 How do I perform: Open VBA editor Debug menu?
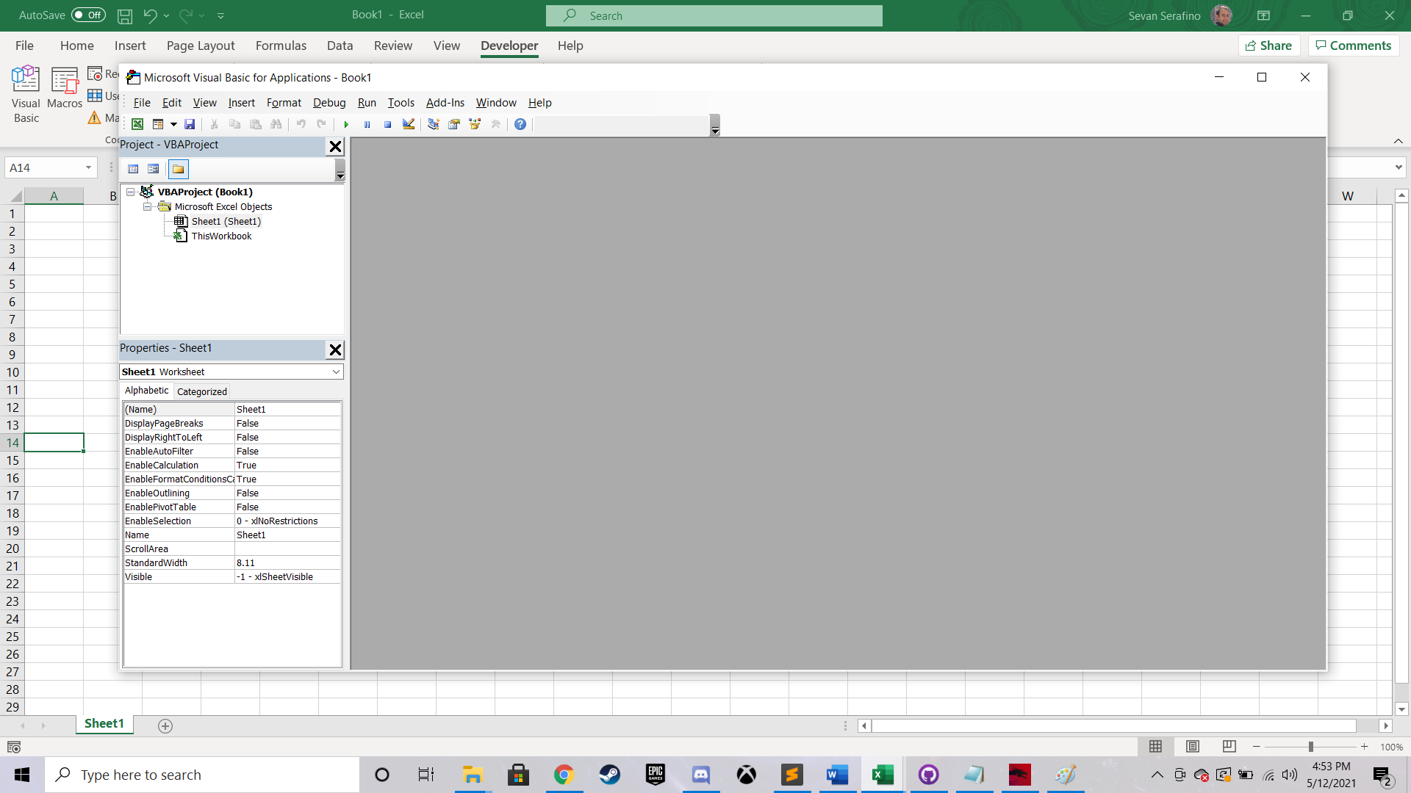point(329,103)
